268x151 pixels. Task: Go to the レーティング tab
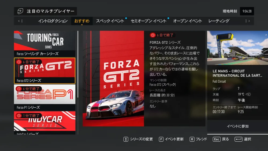point(219,21)
